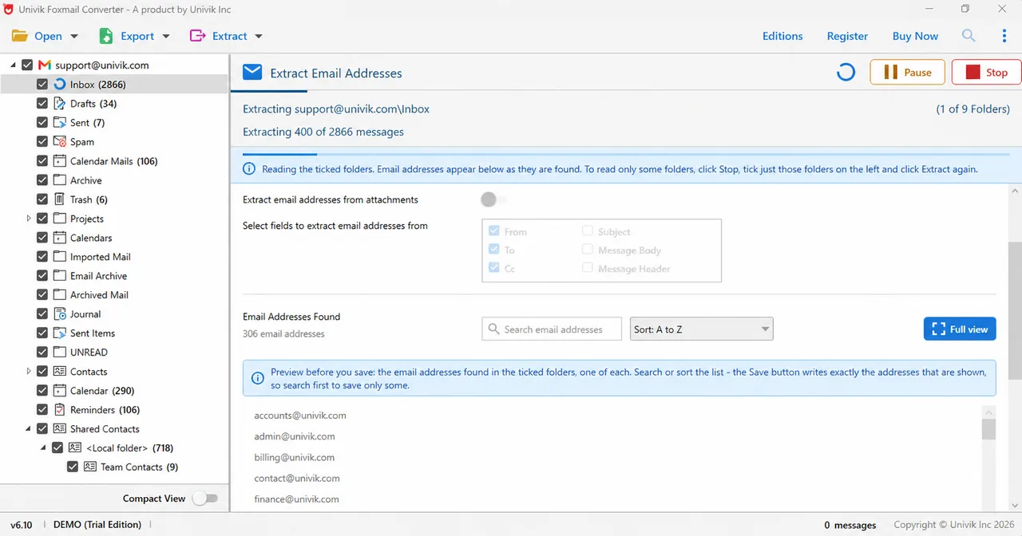Untick the Spam folder checkbox
Image resolution: width=1022 pixels, height=536 pixels.
[42, 142]
